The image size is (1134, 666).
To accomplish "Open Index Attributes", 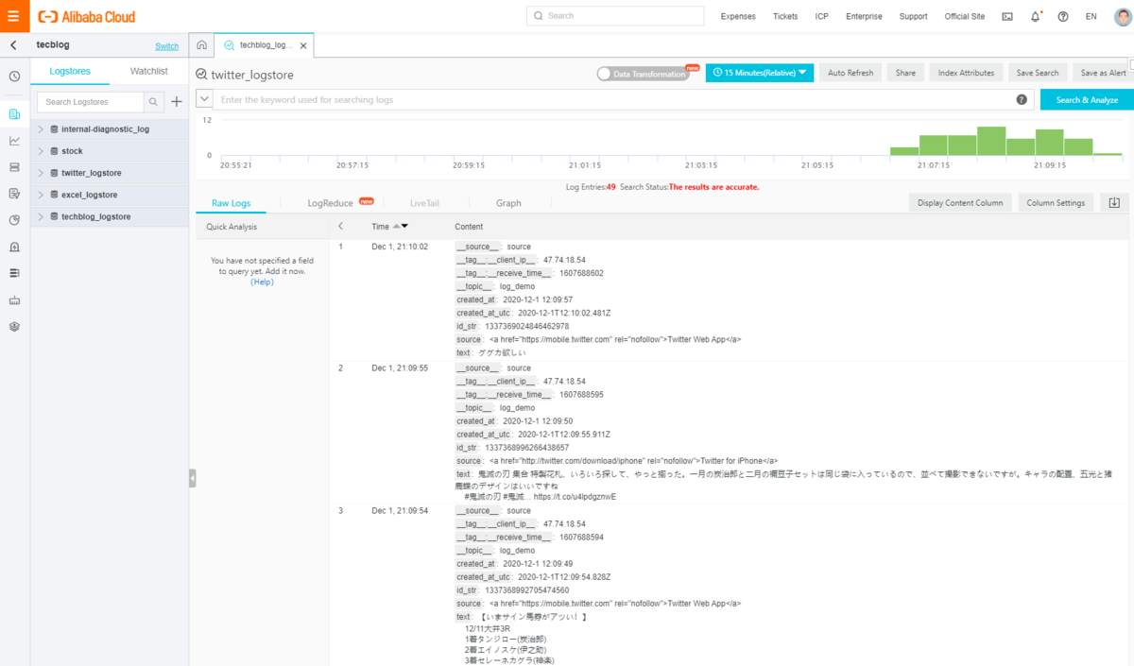I will 966,73.
